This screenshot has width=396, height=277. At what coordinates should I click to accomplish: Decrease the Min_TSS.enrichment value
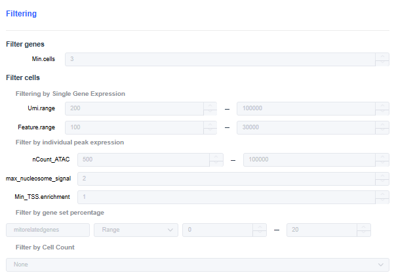click(x=382, y=200)
